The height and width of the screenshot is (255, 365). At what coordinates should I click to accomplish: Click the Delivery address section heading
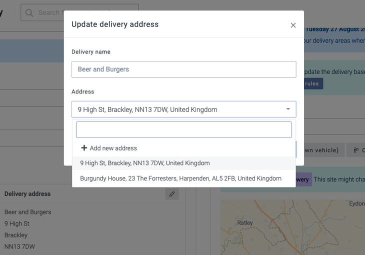coord(27,194)
